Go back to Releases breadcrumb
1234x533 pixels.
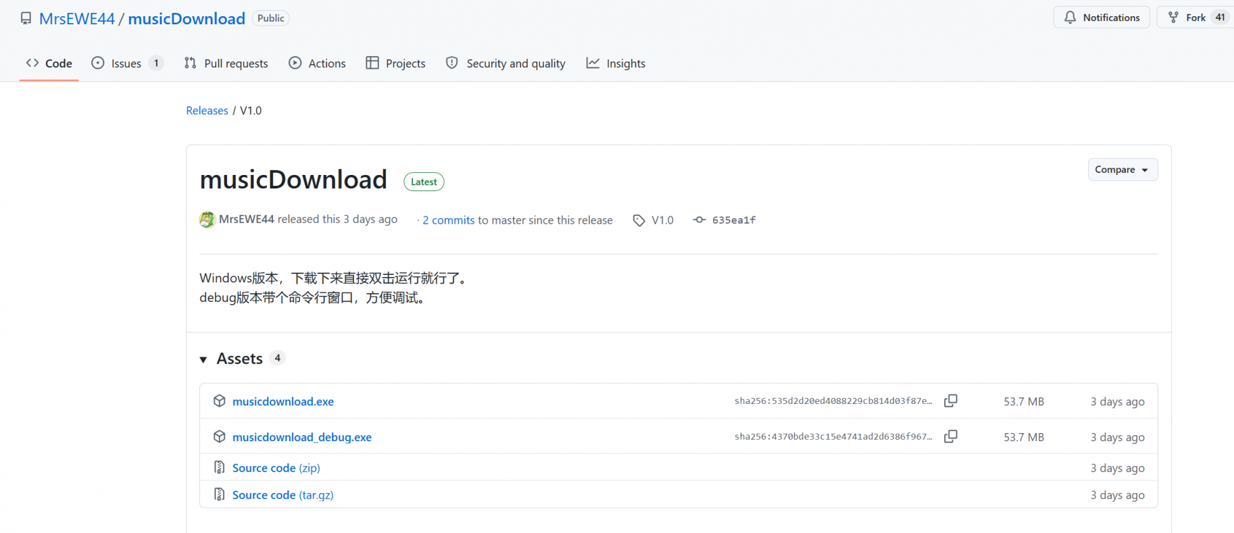coord(207,111)
